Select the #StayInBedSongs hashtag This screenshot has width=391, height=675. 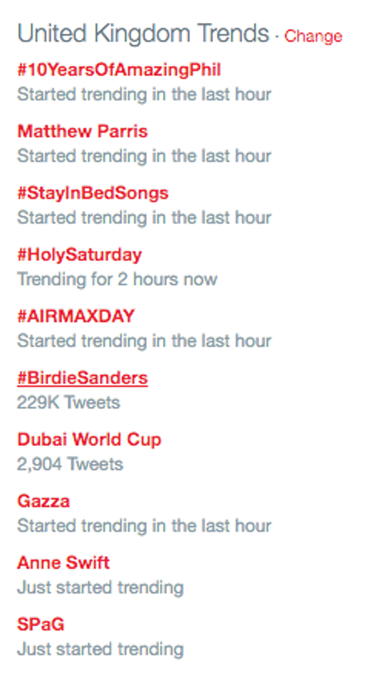(x=93, y=193)
